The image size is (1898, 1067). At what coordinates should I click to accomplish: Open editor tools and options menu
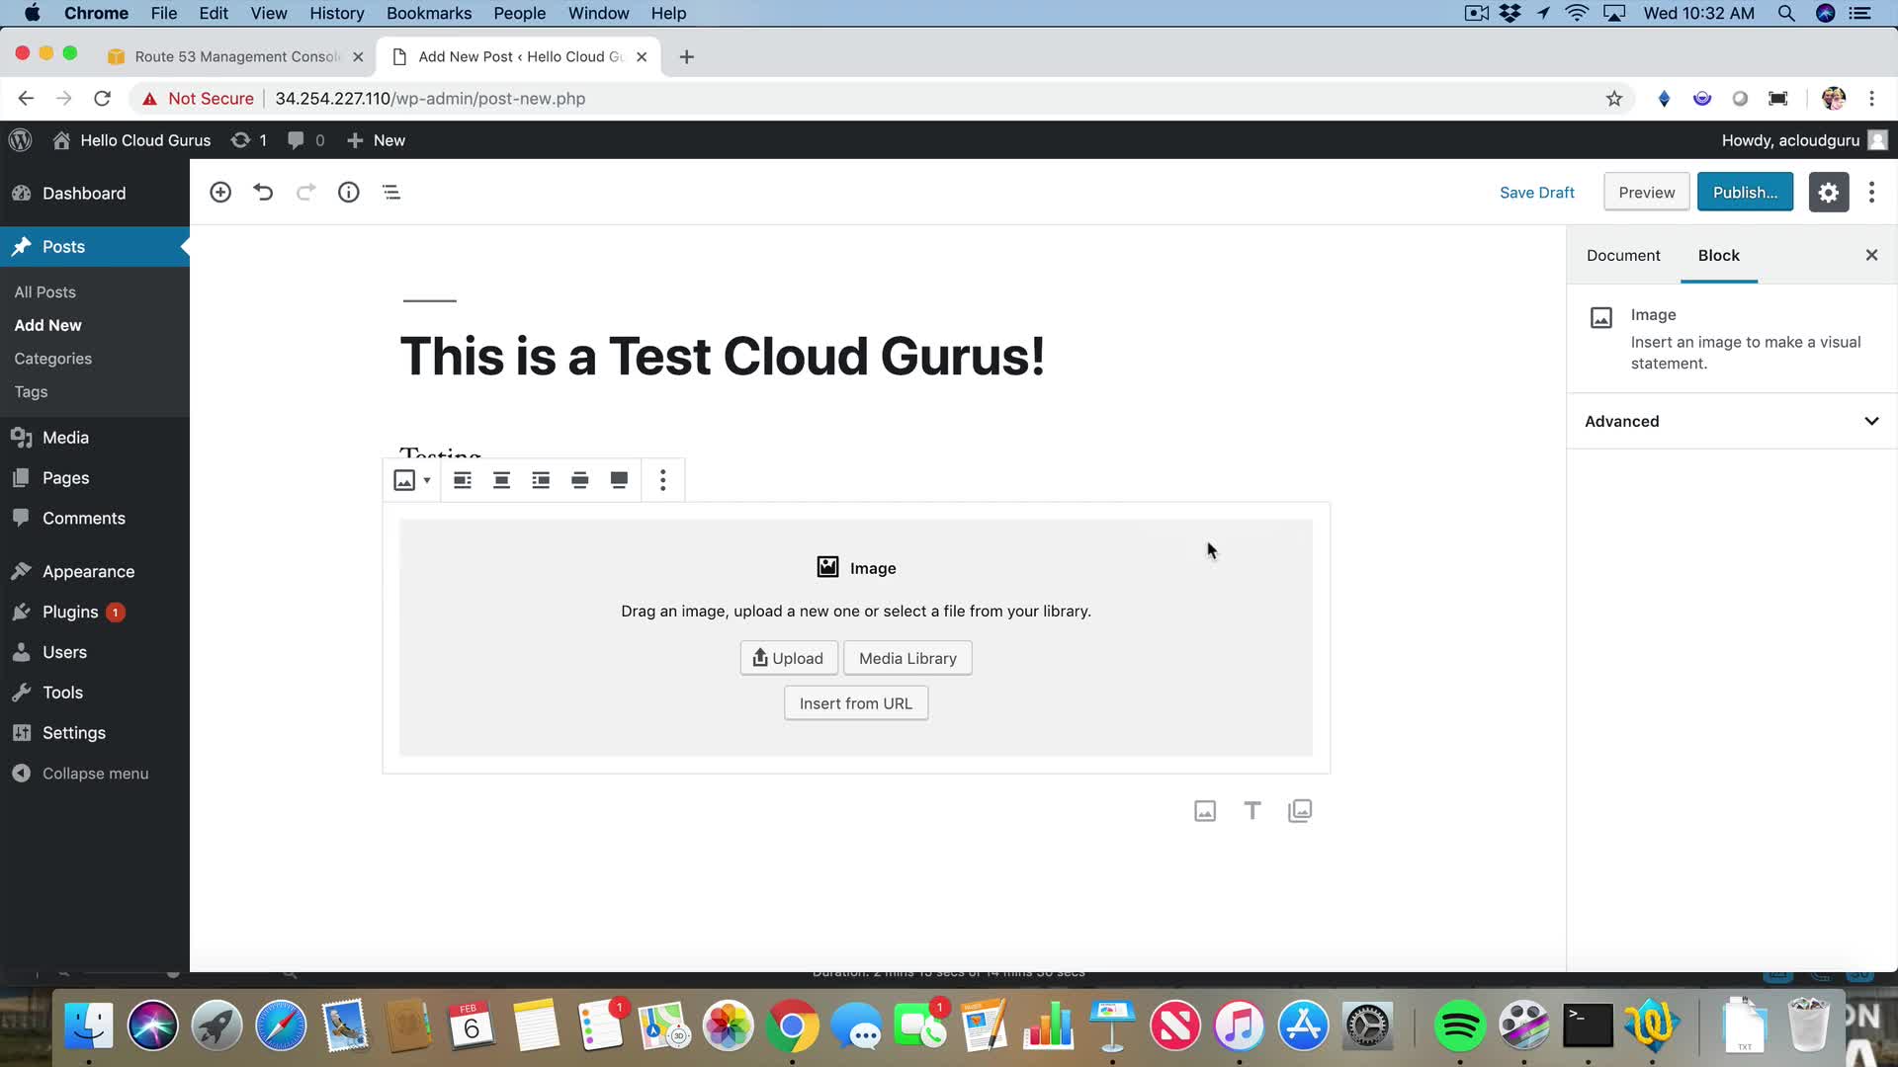pyautogui.click(x=1871, y=193)
